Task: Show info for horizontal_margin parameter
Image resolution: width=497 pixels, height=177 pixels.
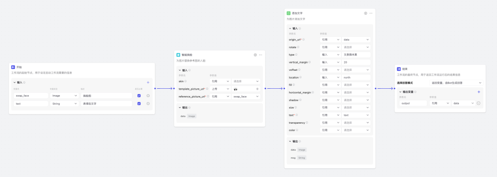Action: [312, 92]
